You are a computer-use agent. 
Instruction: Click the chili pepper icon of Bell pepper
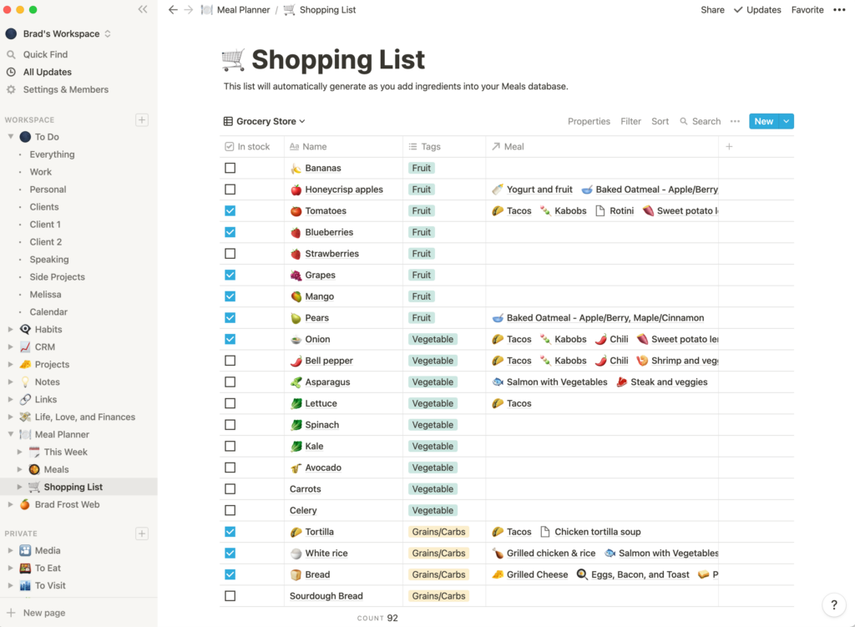[x=296, y=361]
